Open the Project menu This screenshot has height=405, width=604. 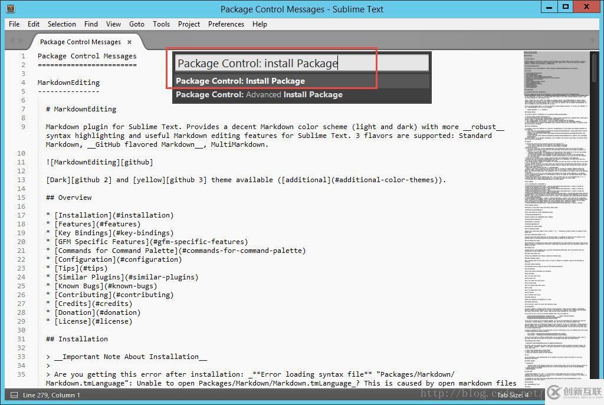coord(189,24)
